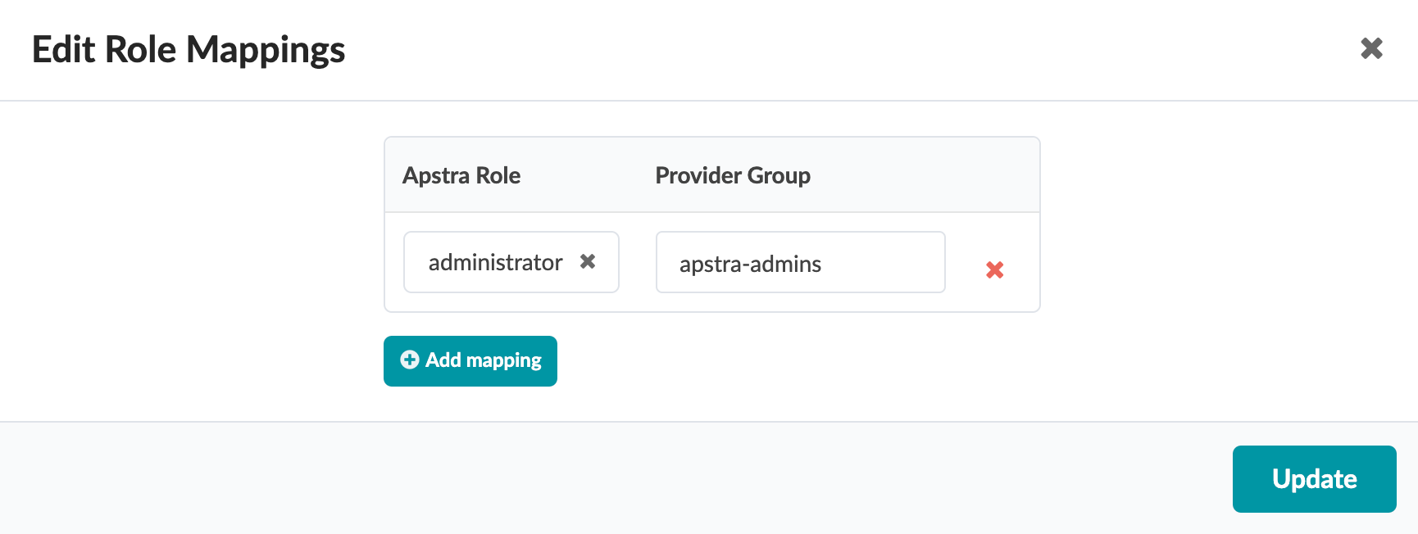Image resolution: width=1418 pixels, height=534 pixels.
Task: Click the Apstra Role column header
Action: pyautogui.click(x=461, y=175)
